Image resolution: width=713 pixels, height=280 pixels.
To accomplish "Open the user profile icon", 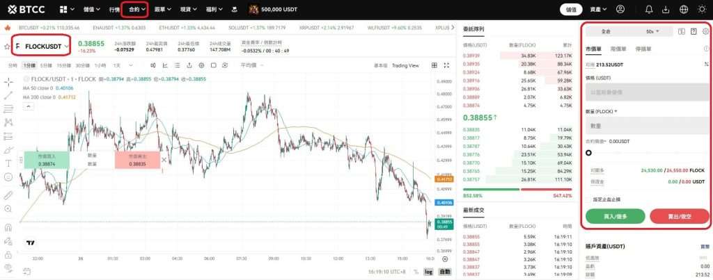I will click(621, 10).
